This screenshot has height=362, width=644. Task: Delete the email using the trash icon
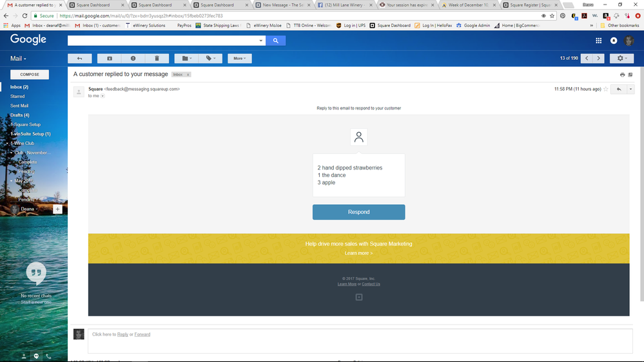coord(157,59)
